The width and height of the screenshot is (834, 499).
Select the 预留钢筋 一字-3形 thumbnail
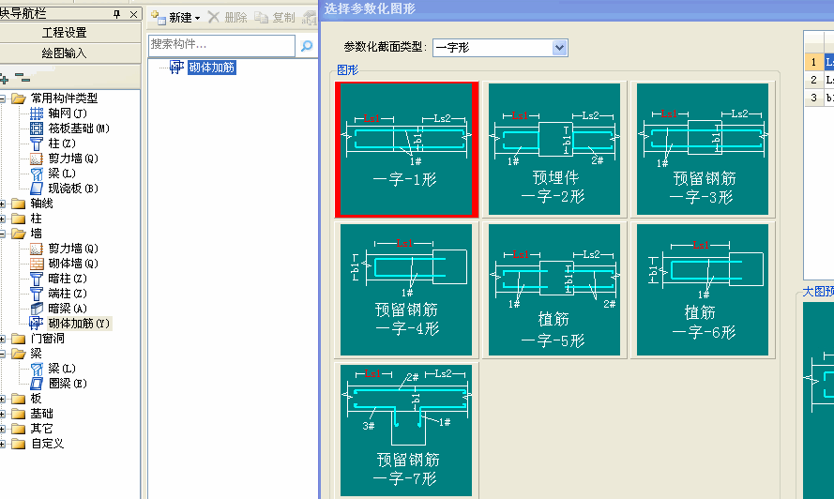pos(703,149)
